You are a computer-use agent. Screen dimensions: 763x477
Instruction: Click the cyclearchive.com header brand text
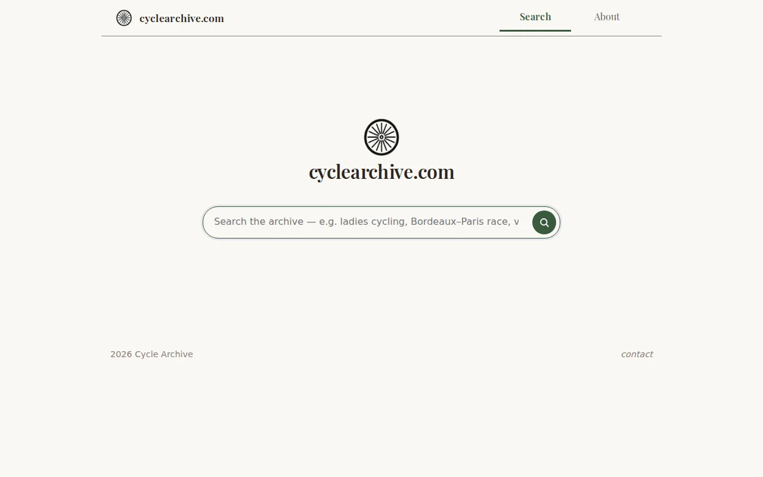click(x=182, y=18)
